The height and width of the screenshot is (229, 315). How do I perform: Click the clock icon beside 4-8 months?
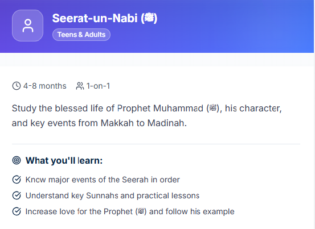tap(17, 86)
